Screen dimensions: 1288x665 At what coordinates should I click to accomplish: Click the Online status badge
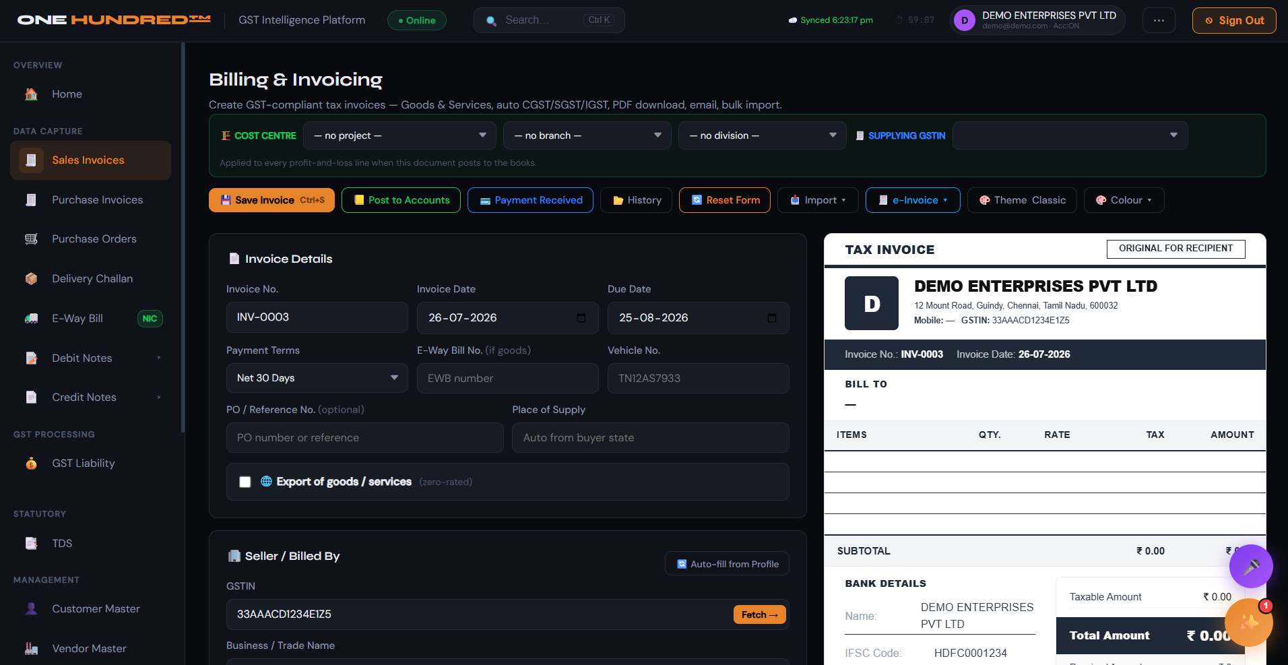(x=417, y=20)
